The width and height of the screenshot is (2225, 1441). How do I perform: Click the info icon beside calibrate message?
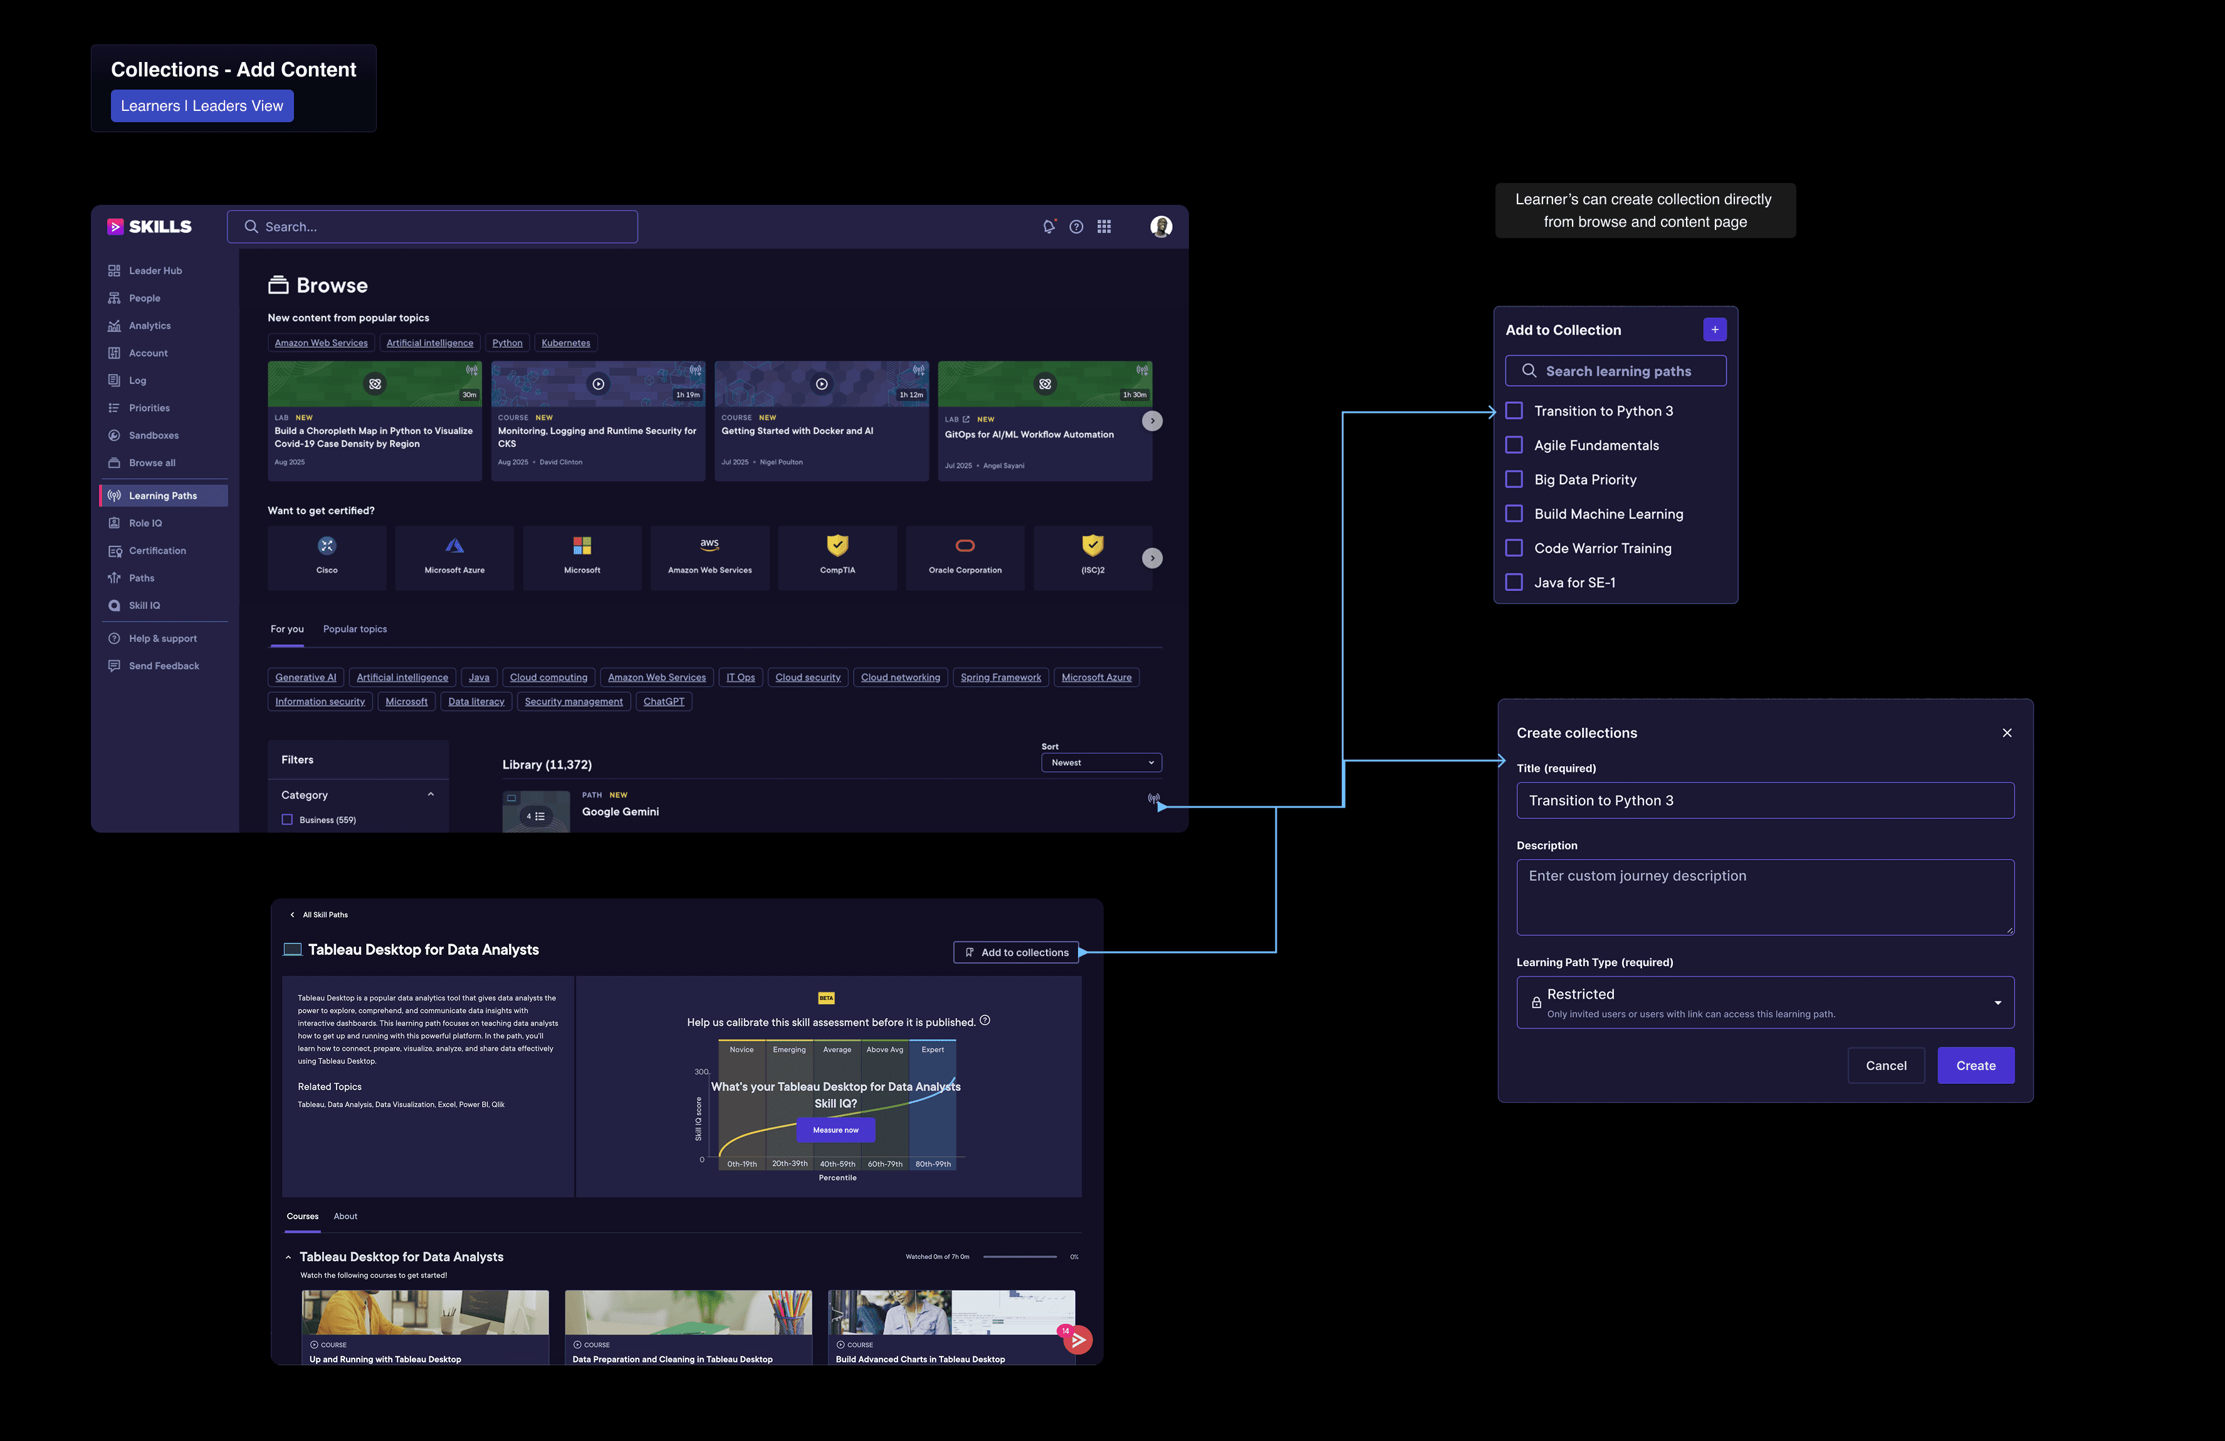point(985,1021)
